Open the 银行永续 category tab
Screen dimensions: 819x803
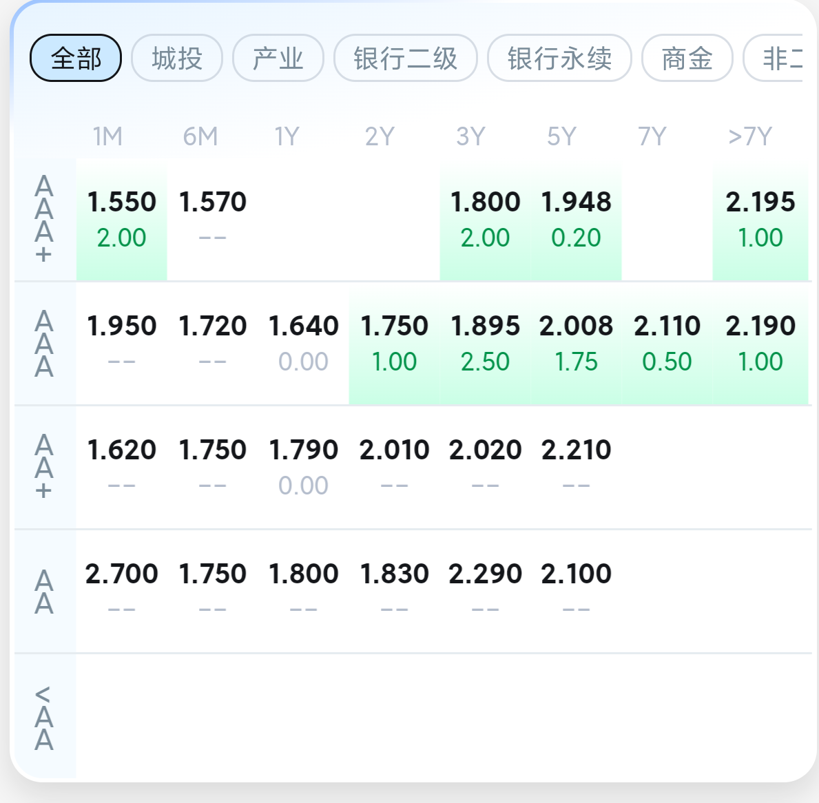[x=559, y=58]
